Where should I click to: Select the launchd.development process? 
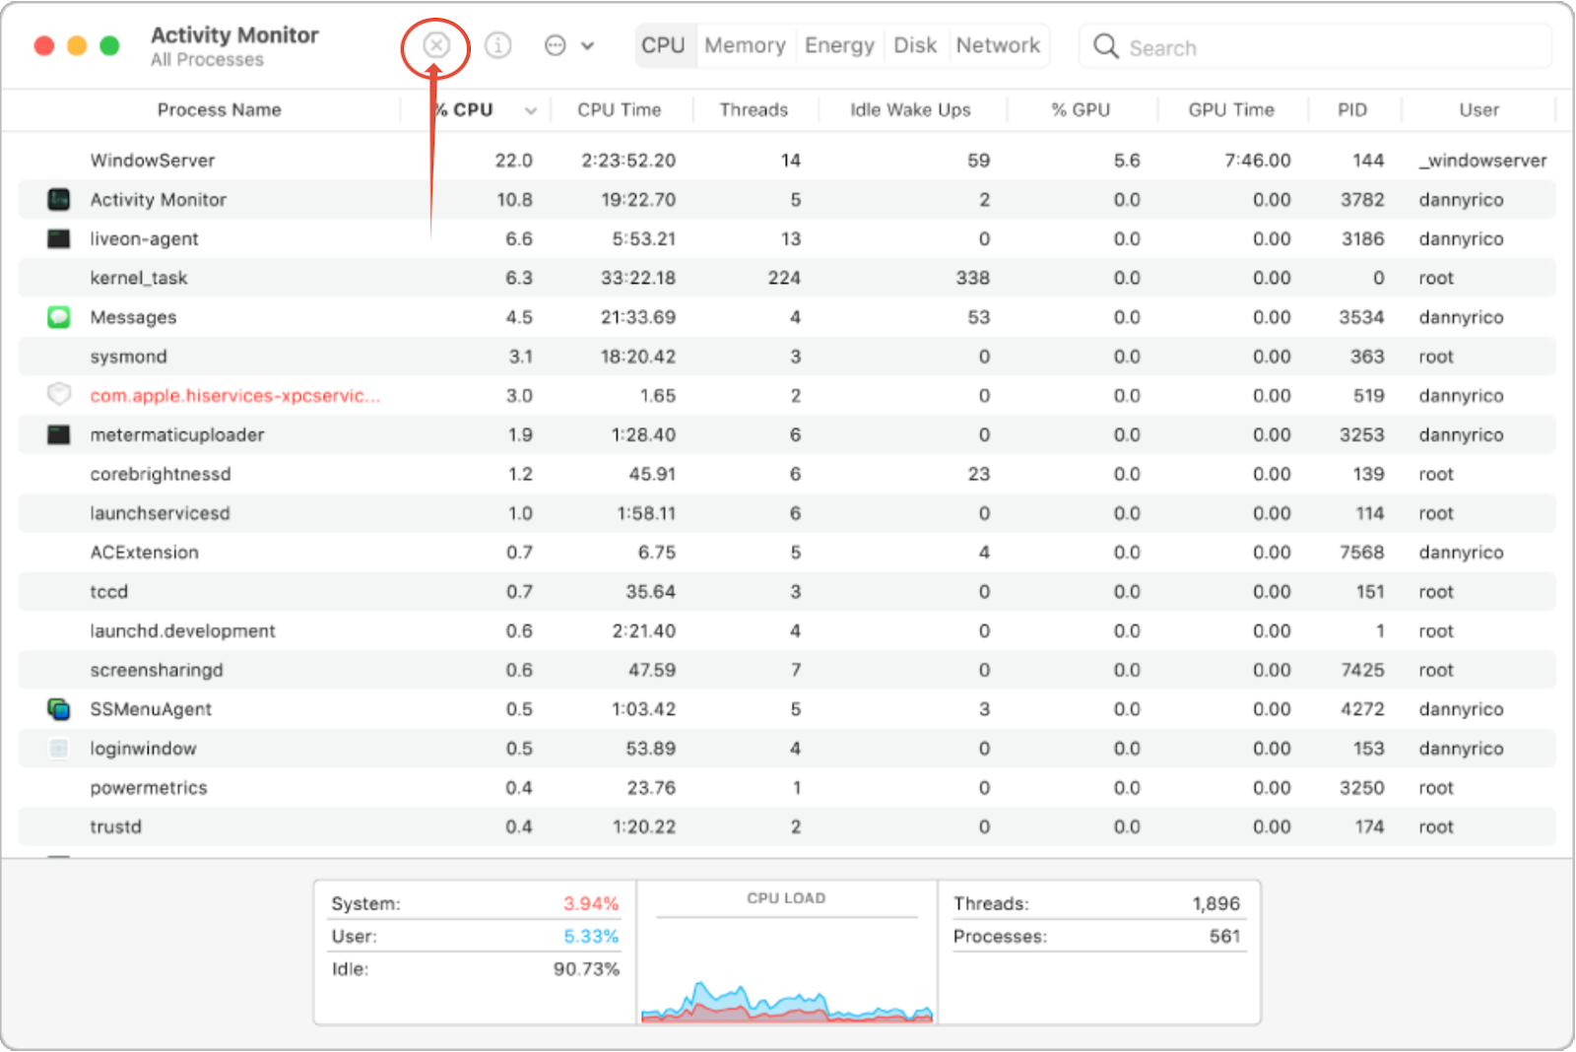pyautogui.click(x=787, y=630)
